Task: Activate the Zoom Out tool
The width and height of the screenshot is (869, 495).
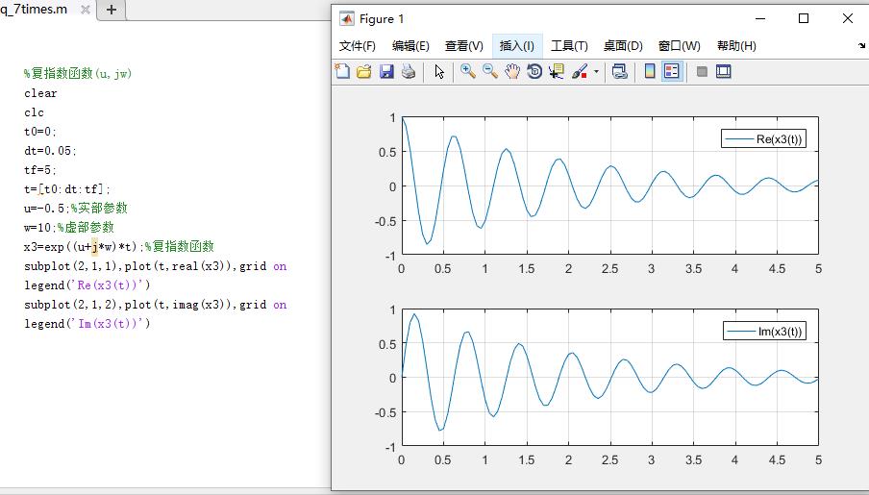Action: (x=490, y=71)
